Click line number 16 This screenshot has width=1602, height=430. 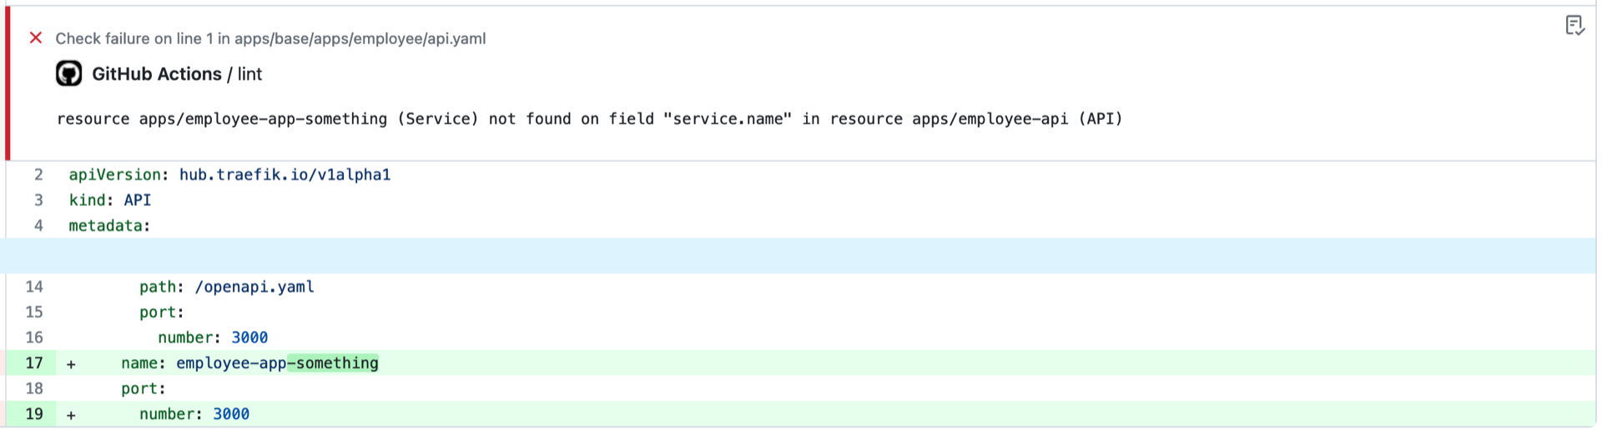tap(33, 337)
